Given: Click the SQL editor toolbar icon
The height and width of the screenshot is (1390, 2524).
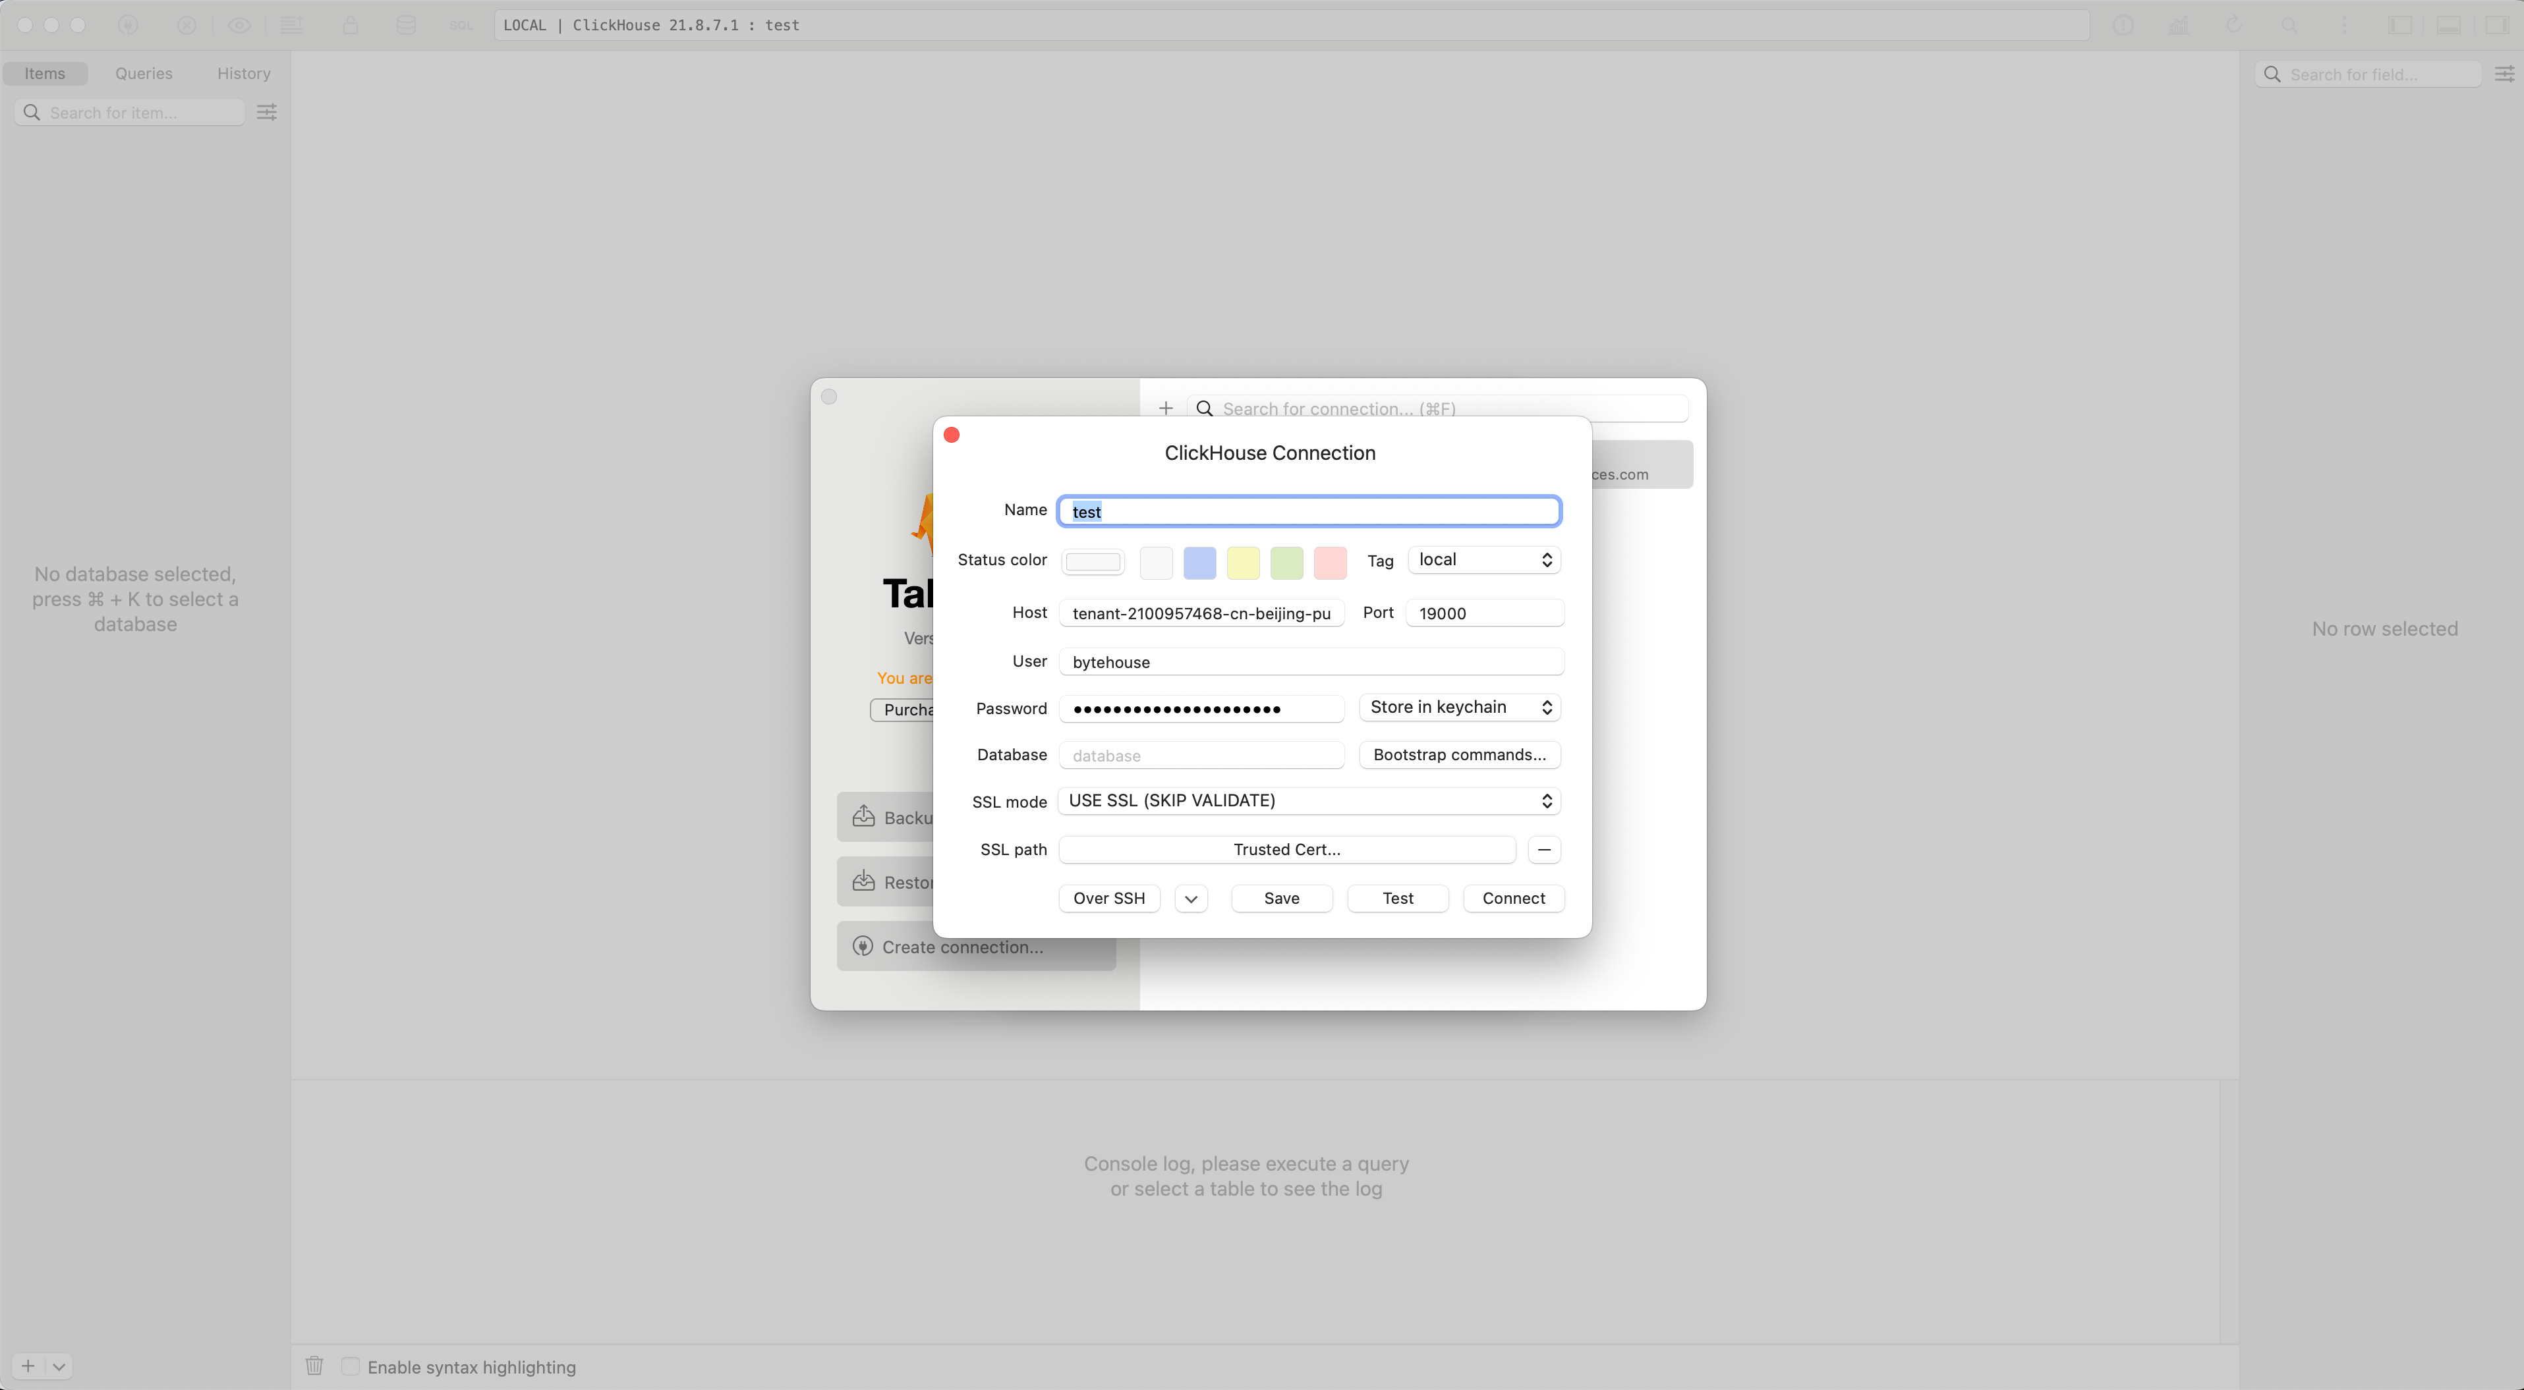Looking at the screenshot, I should [x=461, y=26].
